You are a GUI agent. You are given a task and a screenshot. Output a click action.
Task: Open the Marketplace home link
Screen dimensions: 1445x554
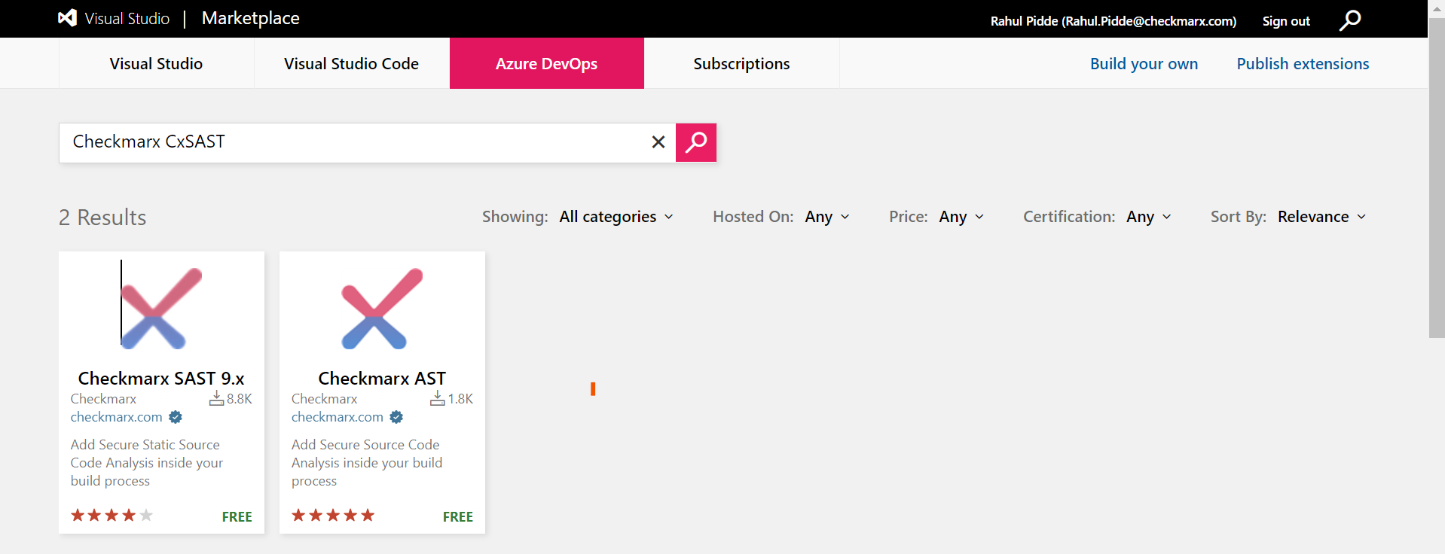coord(251,18)
